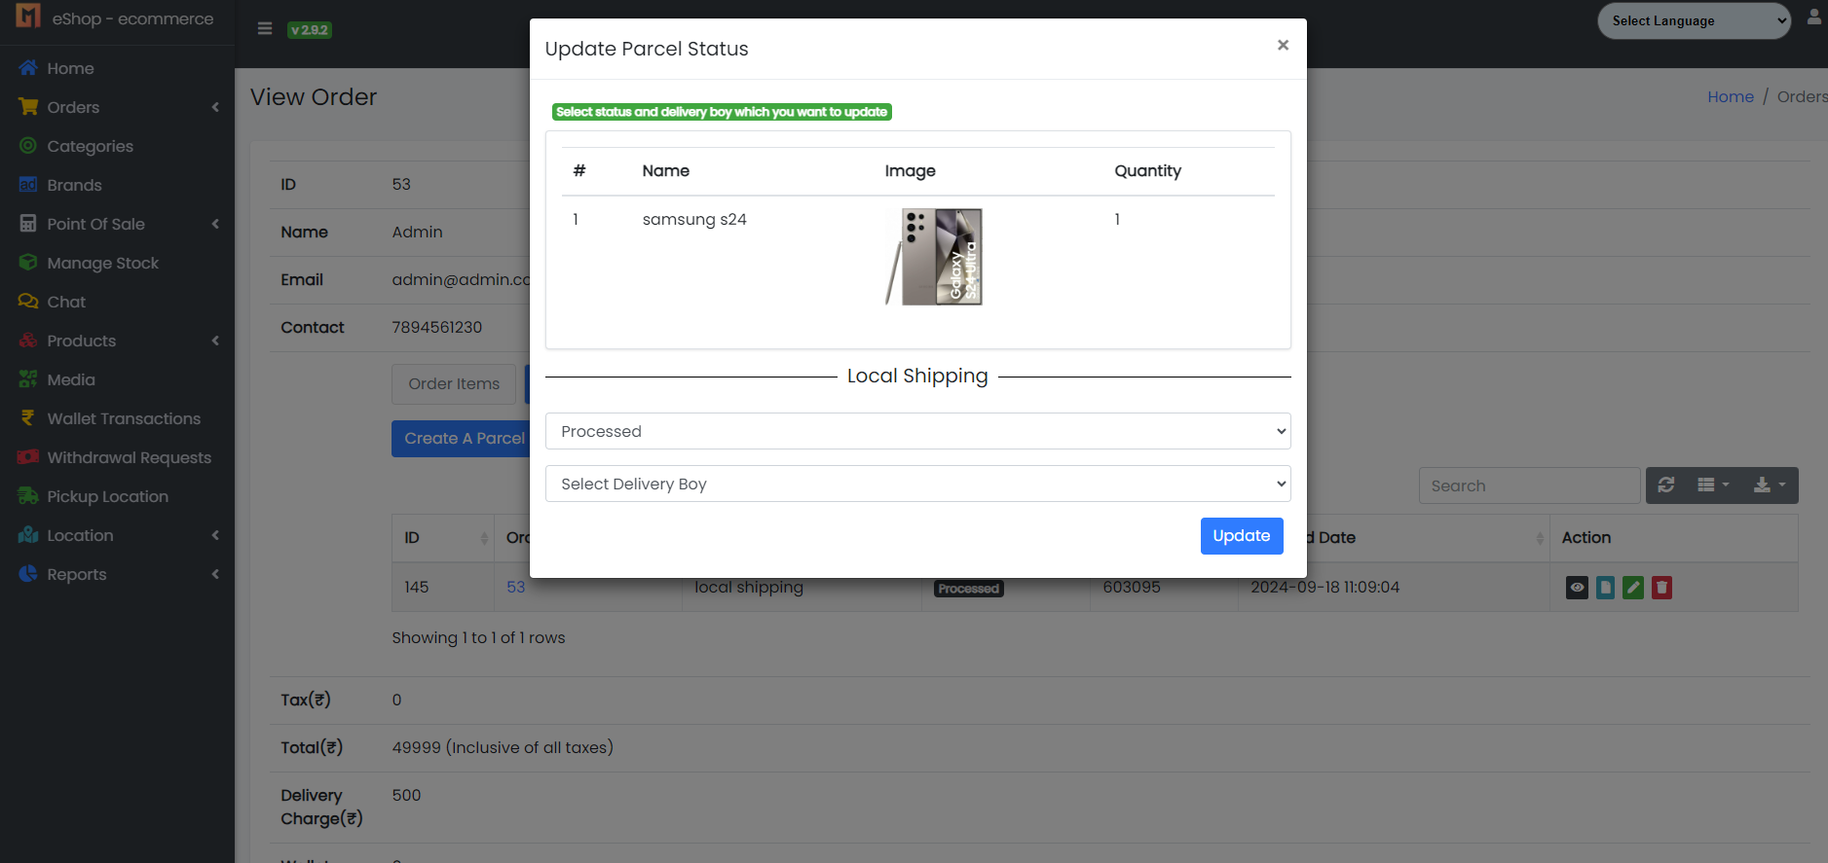Open the export download dropdown
This screenshot has height=863, width=1828.
pos(1770,485)
